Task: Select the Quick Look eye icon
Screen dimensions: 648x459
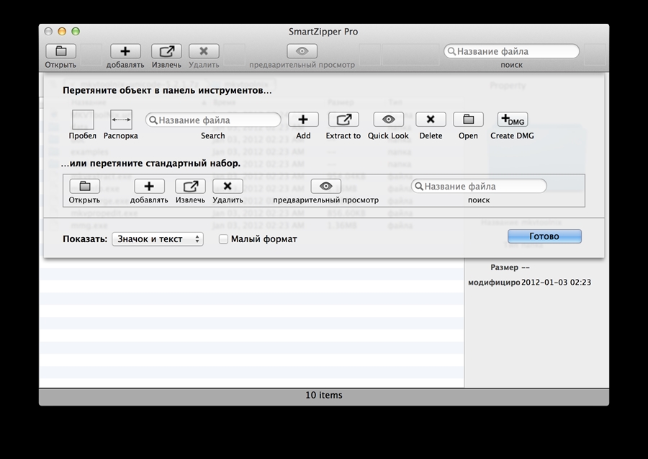Action: click(x=389, y=120)
